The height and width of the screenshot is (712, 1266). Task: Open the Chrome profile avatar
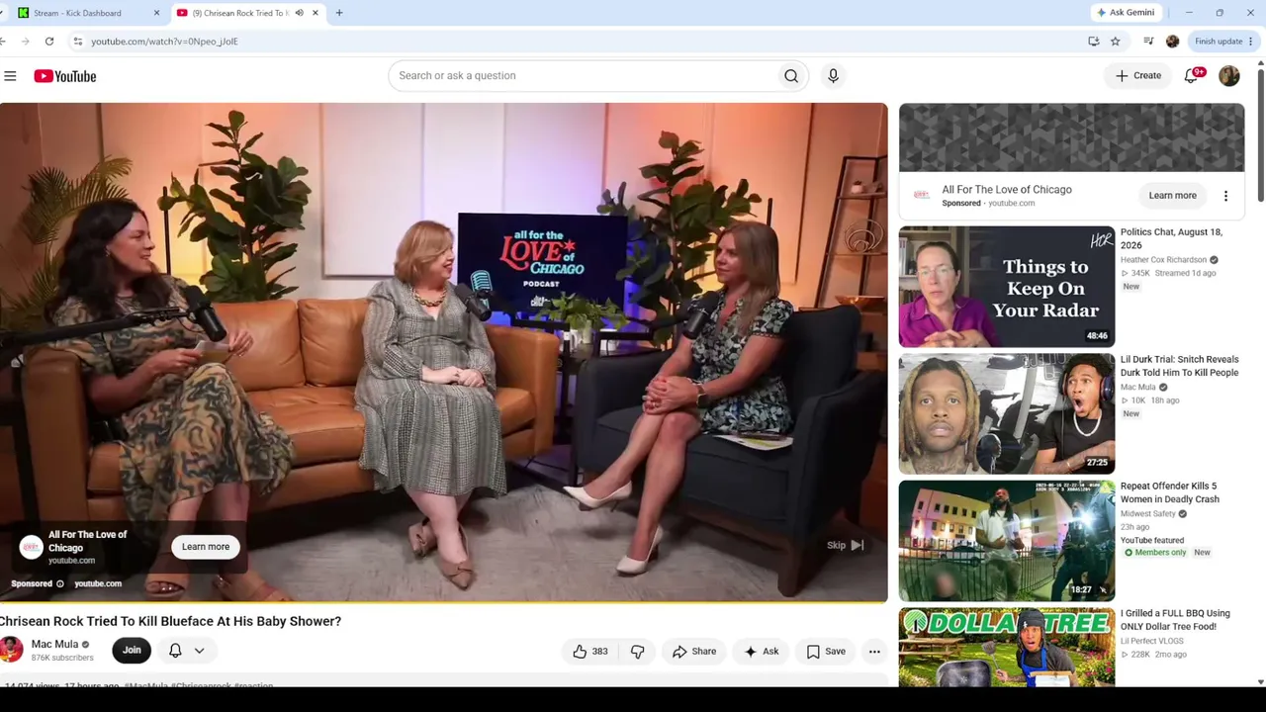tap(1172, 42)
